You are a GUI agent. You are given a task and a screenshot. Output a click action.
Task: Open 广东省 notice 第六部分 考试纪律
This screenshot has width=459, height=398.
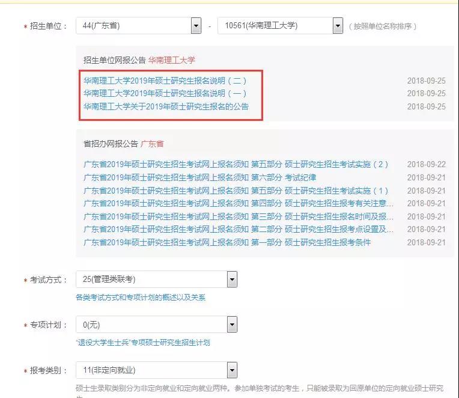pyautogui.click(x=199, y=178)
